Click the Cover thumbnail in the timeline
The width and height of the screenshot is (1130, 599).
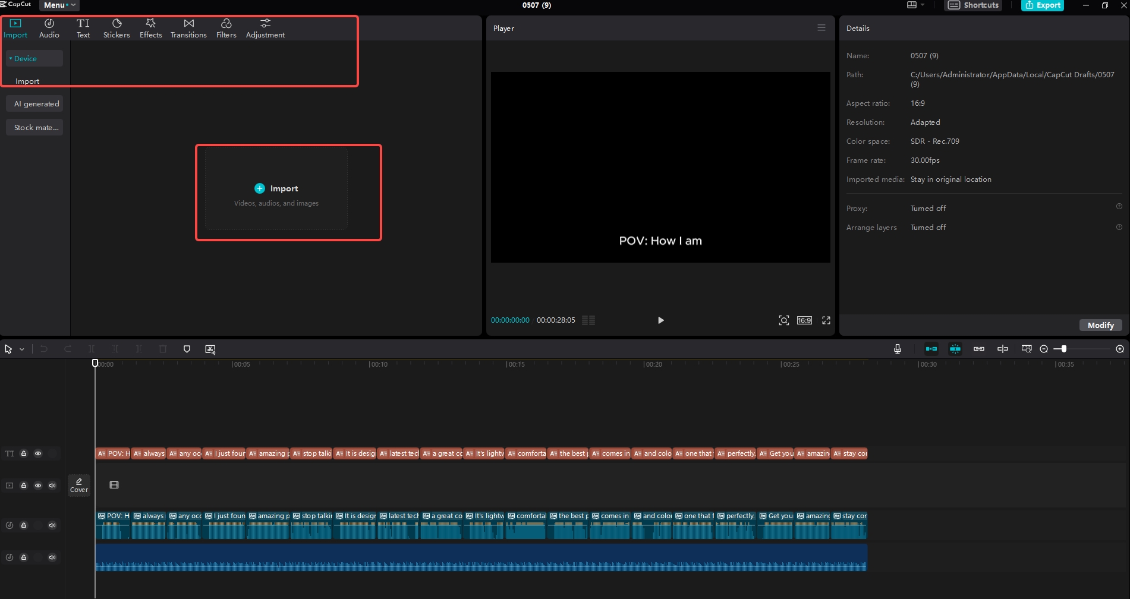(79, 484)
